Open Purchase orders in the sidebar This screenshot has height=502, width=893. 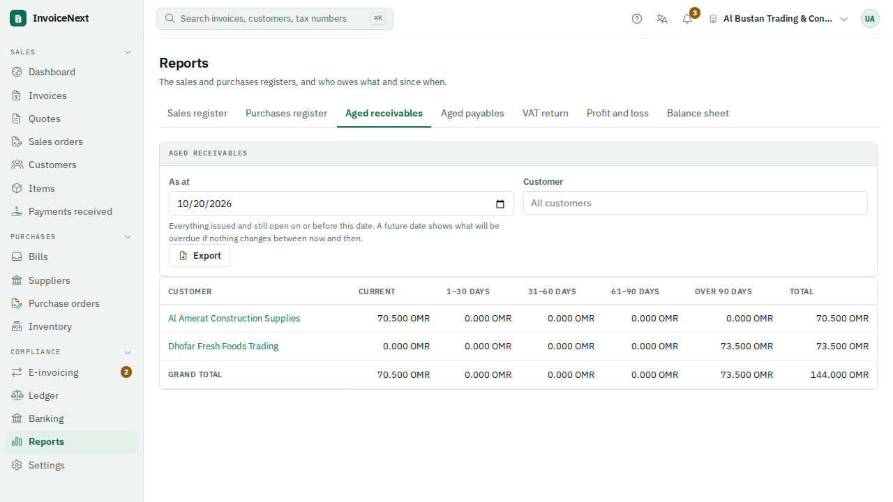(x=71, y=303)
